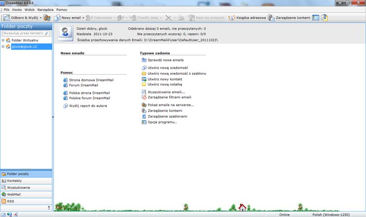Click the globe mail icon beside Odbierz & Wyślij
The width and height of the screenshot is (366, 217).
click(47, 18)
